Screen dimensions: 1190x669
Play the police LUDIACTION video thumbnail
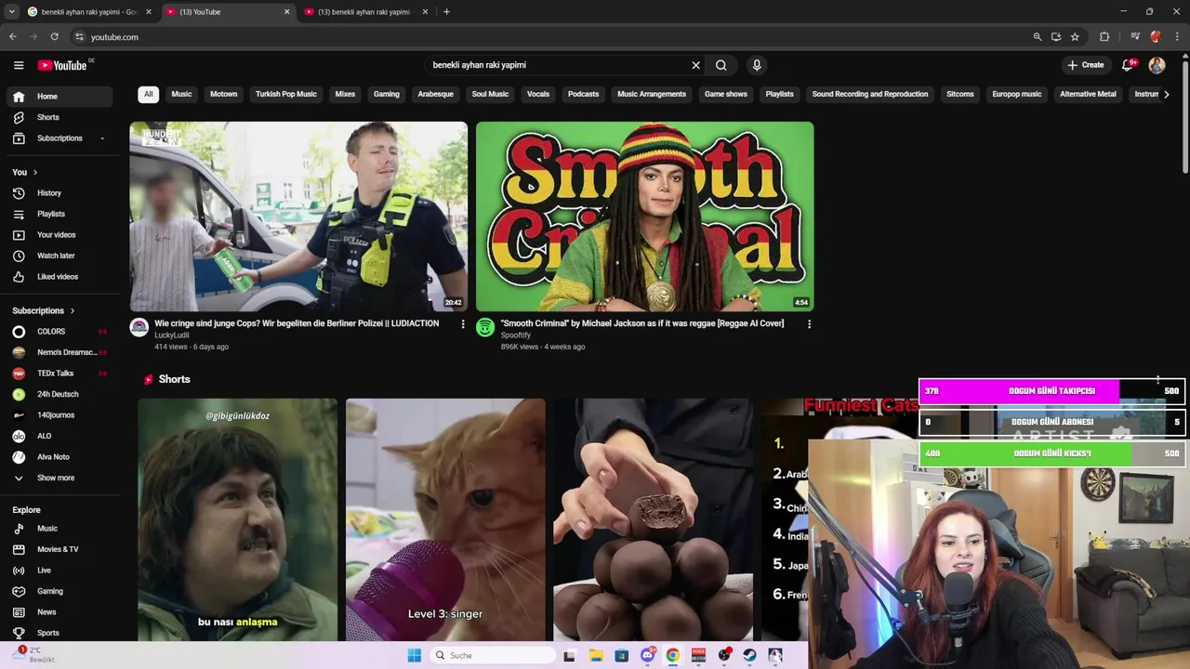point(298,216)
